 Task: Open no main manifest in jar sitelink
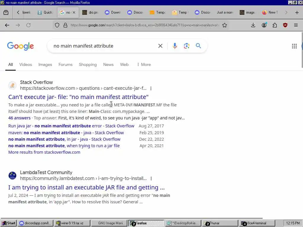[x=64, y=139]
